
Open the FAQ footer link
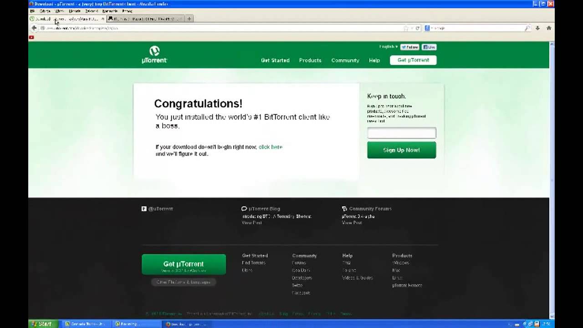[x=346, y=263]
